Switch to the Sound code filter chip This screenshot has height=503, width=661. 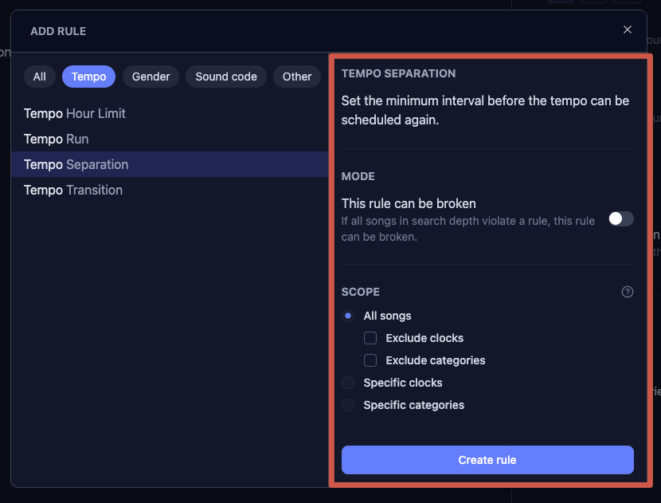(x=226, y=77)
